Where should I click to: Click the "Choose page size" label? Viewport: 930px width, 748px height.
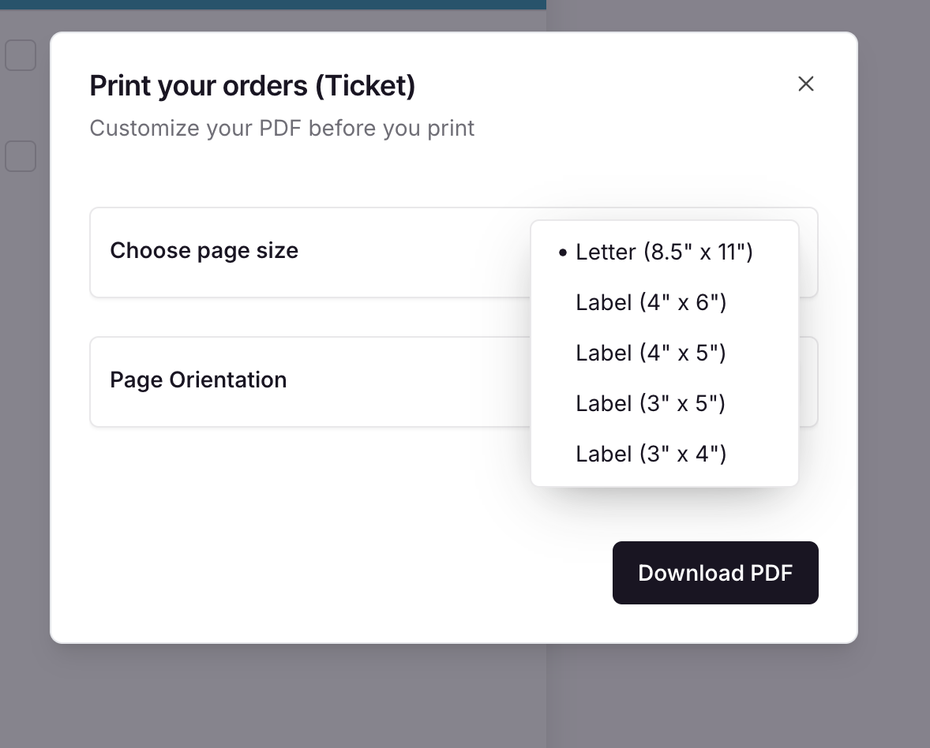point(204,251)
